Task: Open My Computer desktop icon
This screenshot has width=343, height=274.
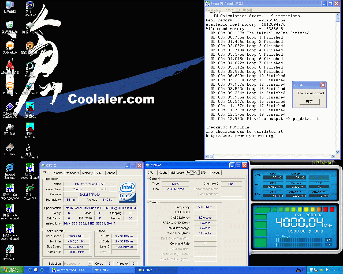Action: [x=10, y=7]
